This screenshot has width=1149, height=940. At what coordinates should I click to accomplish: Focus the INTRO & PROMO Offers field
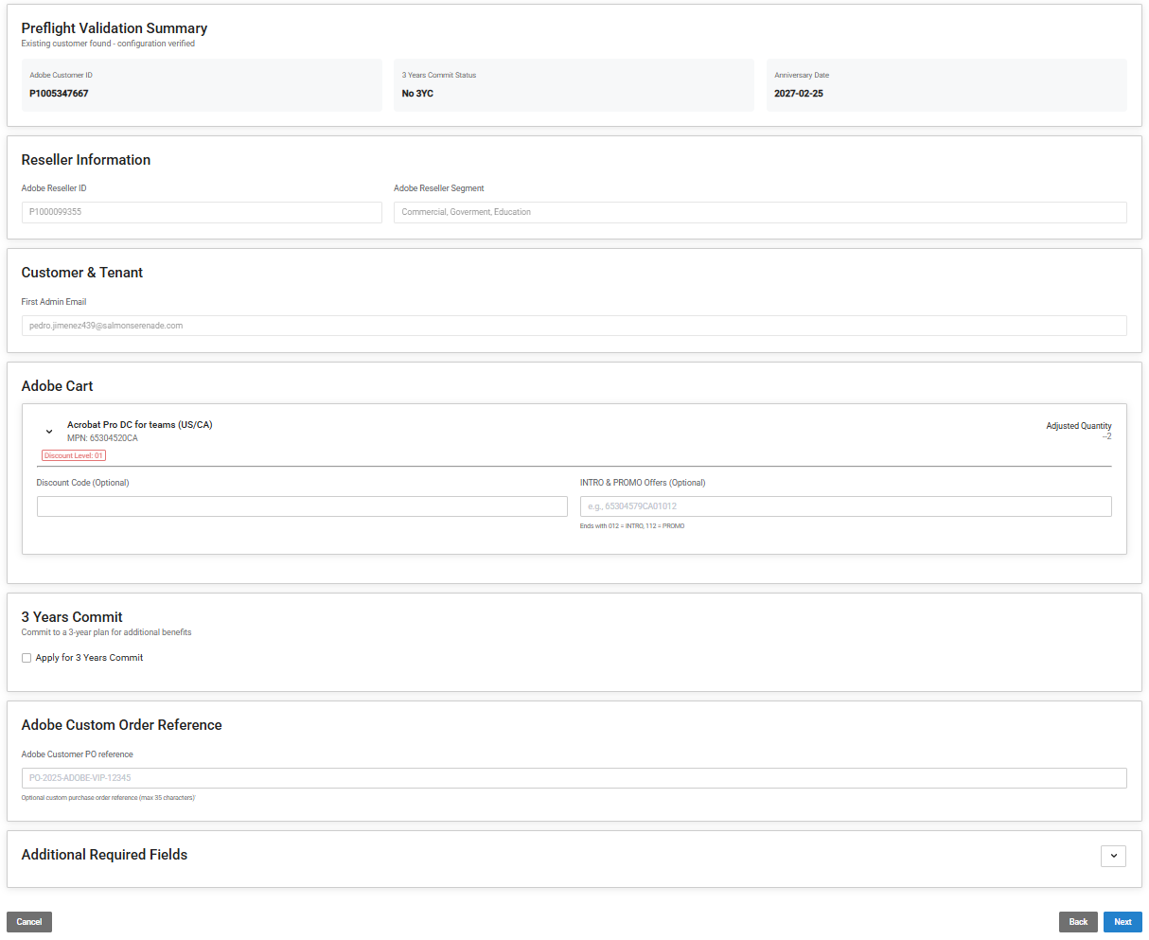pos(845,506)
